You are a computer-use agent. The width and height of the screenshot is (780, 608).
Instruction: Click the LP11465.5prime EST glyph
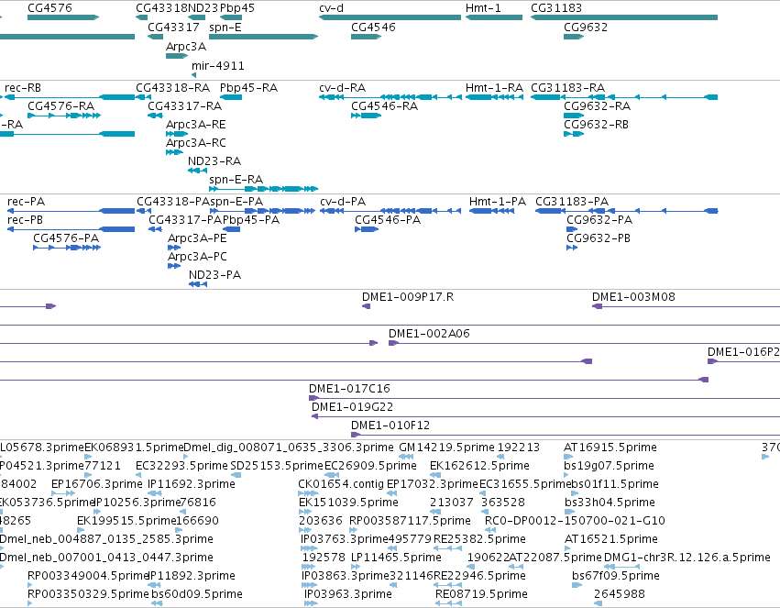(357, 567)
